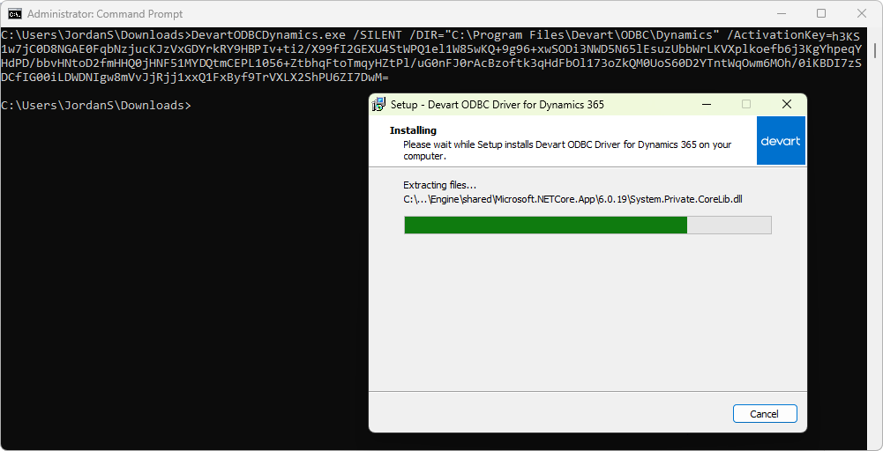Screen dimensions: 883x451
Task: Minimize the Command Prompt window
Action: [x=781, y=13]
